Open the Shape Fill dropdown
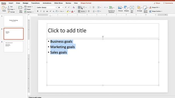Image resolution: width=175 pixels, height=98 pixels. [154, 7]
